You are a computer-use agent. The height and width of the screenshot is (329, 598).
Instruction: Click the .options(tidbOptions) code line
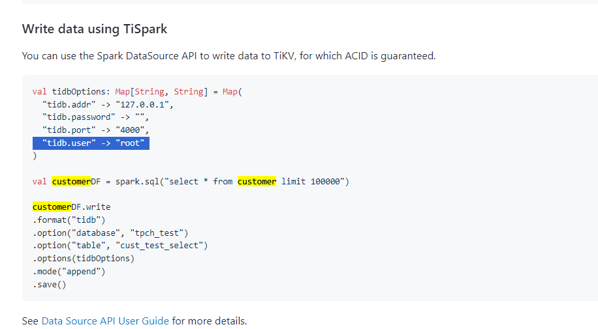(x=84, y=259)
